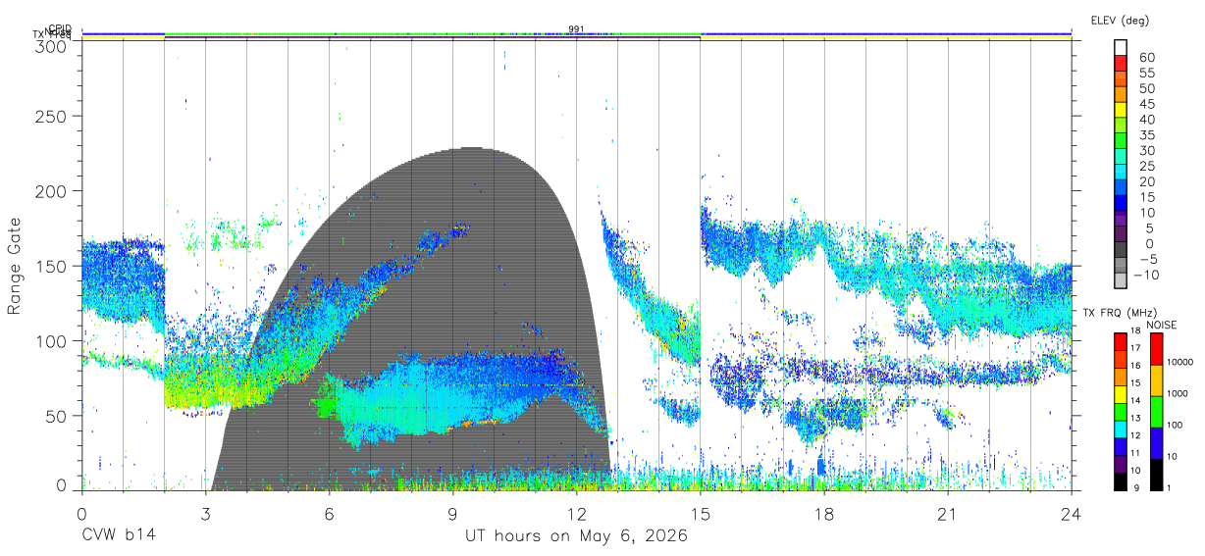Click the red swatch on the ELEV color bar
This screenshot has height=556, width=1205.
1121,63
